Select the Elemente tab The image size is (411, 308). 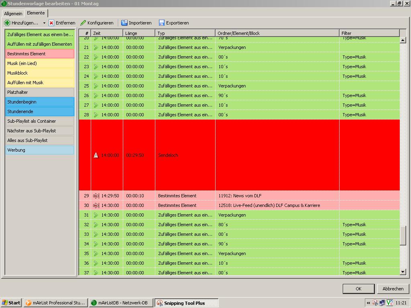click(36, 13)
